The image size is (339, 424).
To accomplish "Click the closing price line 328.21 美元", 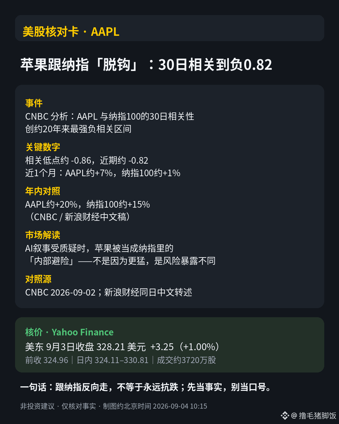I will pyautogui.click(x=123, y=347).
